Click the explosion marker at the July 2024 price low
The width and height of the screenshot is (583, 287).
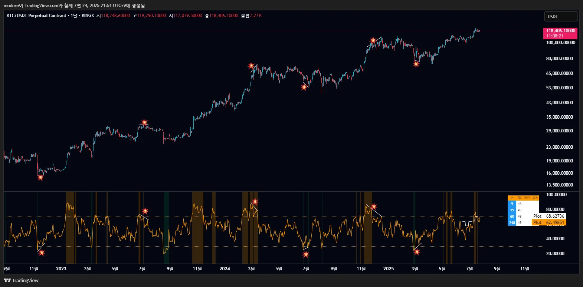coord(304,88)
